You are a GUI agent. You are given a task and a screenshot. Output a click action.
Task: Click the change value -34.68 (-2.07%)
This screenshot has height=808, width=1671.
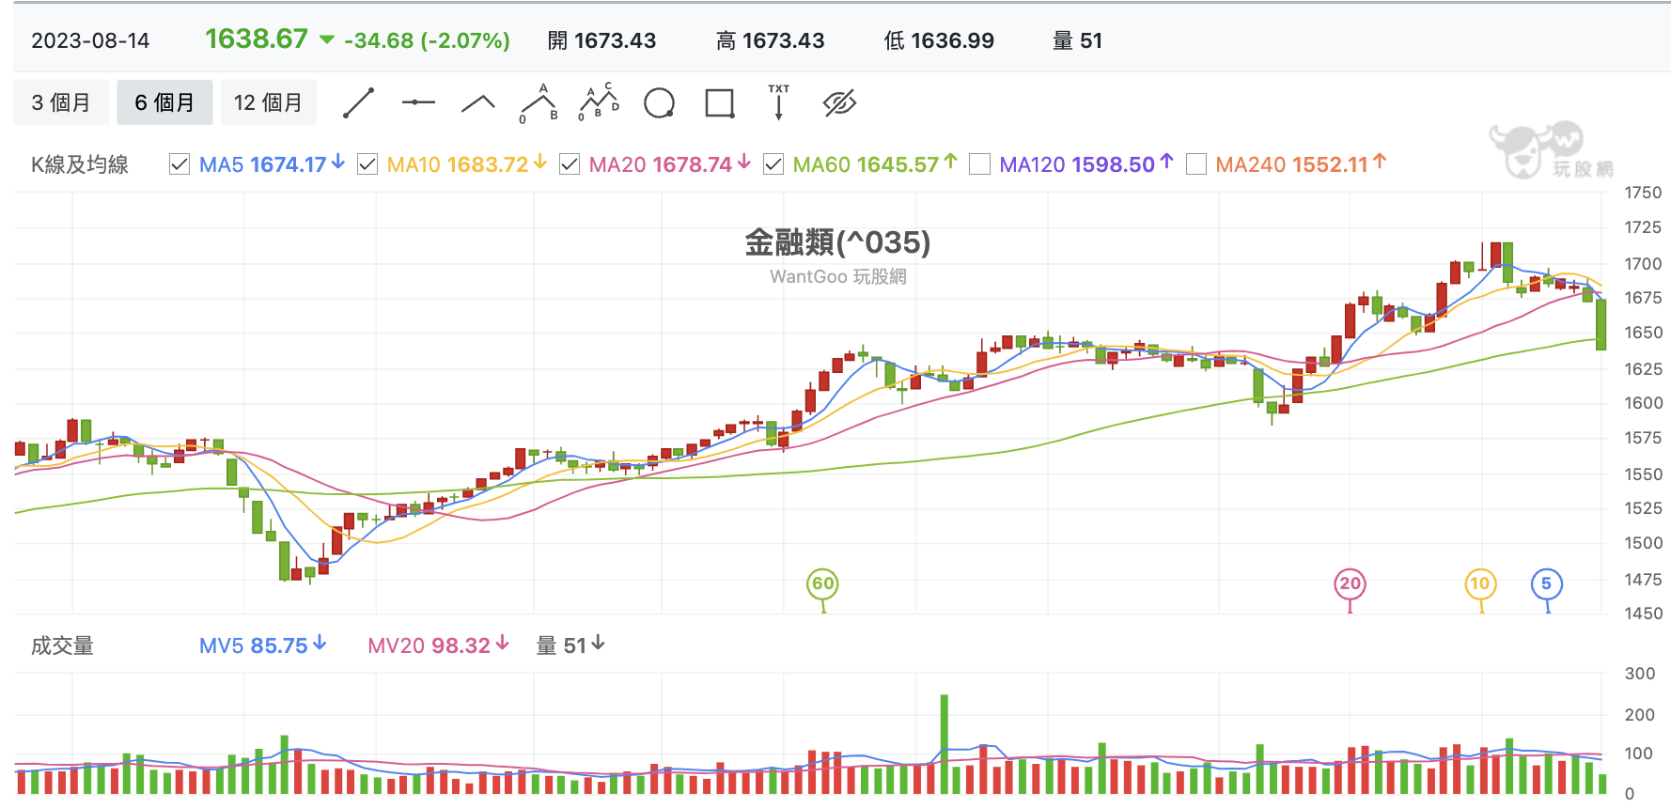427,40
